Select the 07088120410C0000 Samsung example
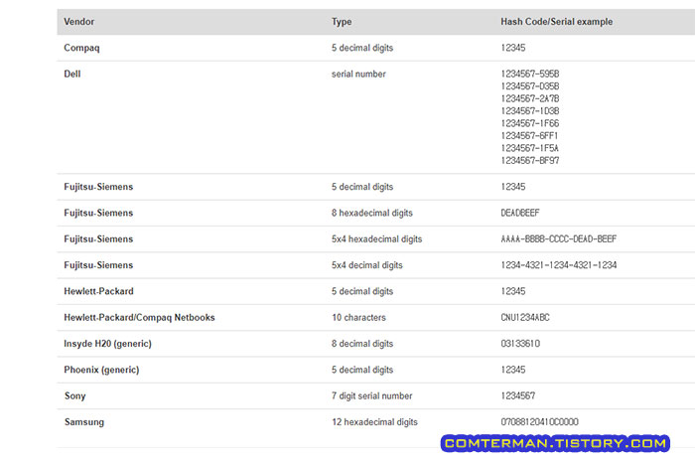The height and width of the screenshot is (463, 695). pos(539,422)
